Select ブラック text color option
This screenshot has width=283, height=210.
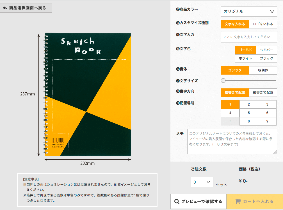[x=266, y=58]
